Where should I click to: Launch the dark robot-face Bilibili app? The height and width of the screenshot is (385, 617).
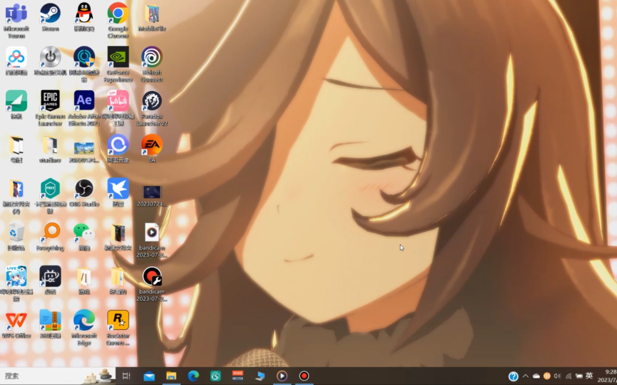(50, 280)
